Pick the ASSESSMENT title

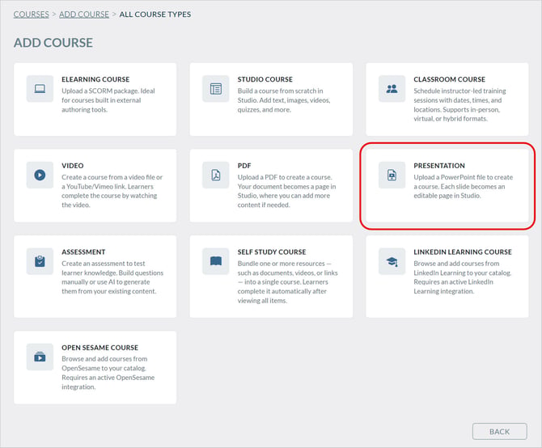tap(83, 251)
